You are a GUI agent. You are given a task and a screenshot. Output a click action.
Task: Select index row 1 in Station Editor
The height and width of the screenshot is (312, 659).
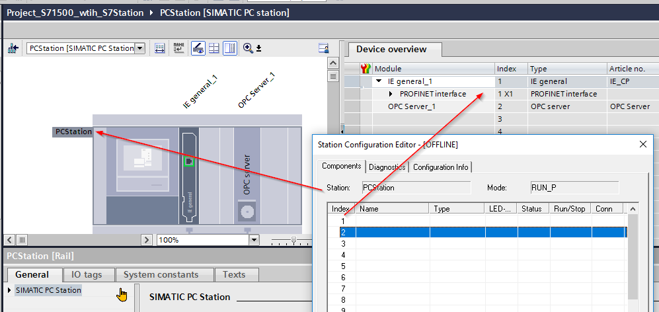[x=477, y=220]
